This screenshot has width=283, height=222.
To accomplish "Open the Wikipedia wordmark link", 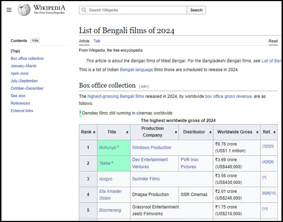I will tap(49, 9).
